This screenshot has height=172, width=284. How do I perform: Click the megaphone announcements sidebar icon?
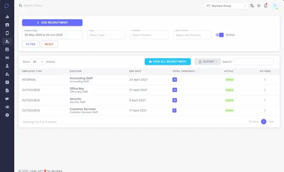(x=7, y=99)
